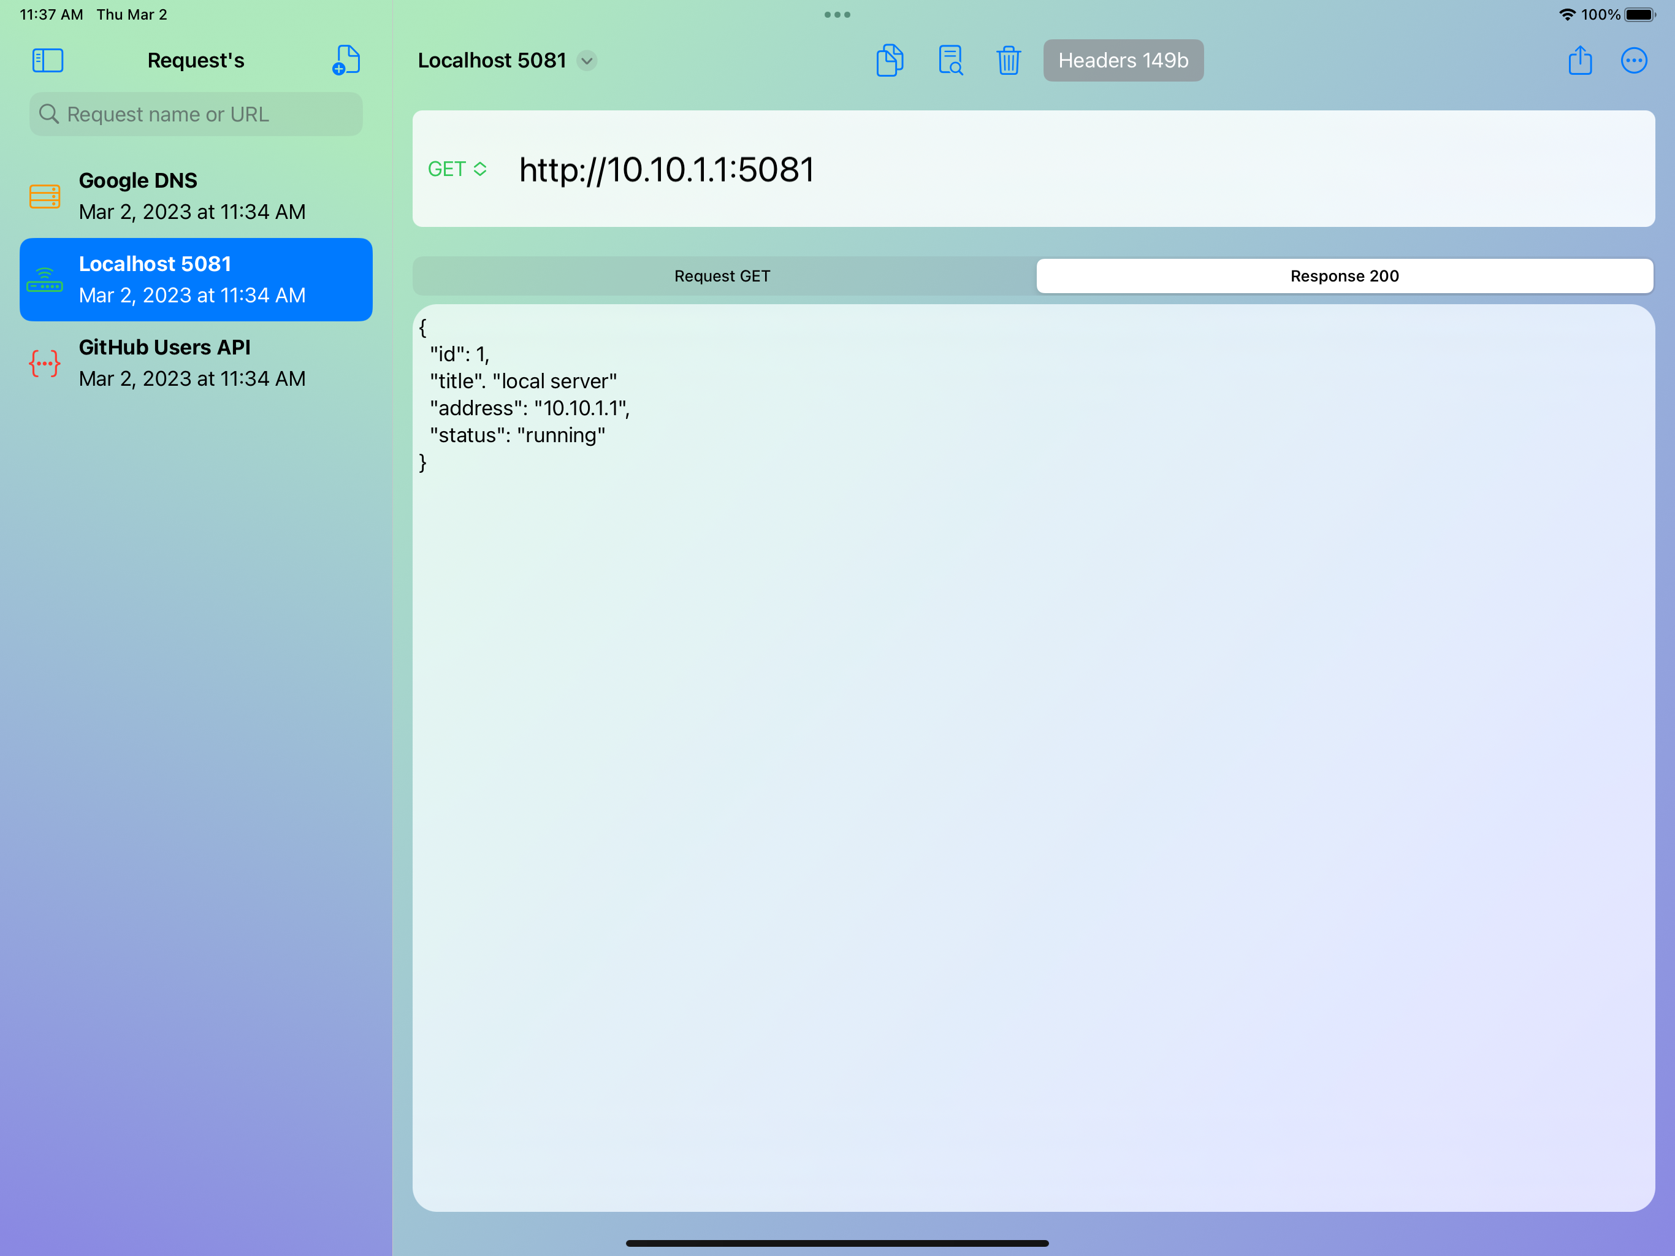Open the more options ellipsis circle icon

pyautogui.click(x=1633, y=61)
